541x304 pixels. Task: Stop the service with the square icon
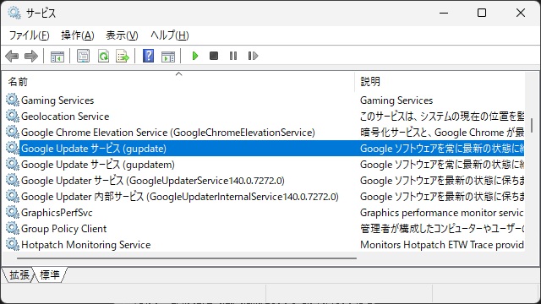pos(214,56)
